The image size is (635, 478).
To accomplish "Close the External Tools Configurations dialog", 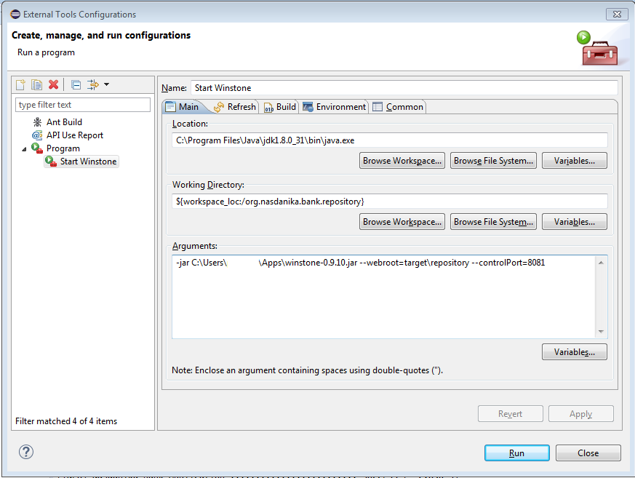I will (588, 453).
